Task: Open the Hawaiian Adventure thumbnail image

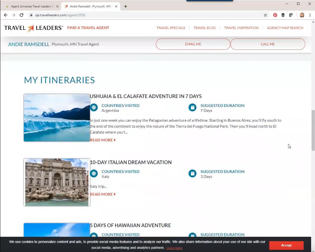Action: (x=57, y=230)
